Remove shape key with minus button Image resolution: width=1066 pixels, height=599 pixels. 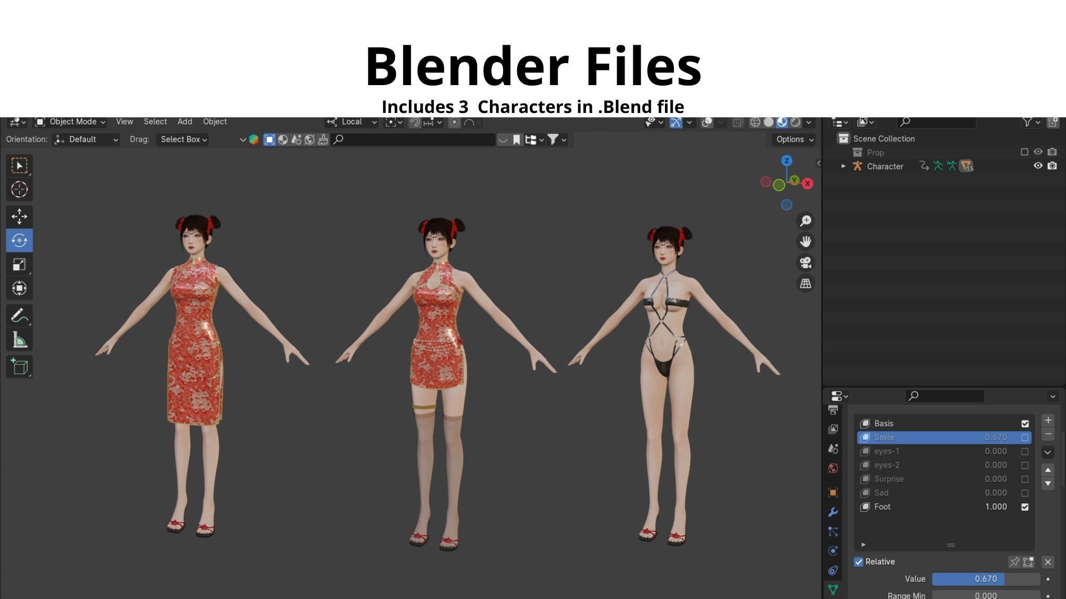point(1048,434)
